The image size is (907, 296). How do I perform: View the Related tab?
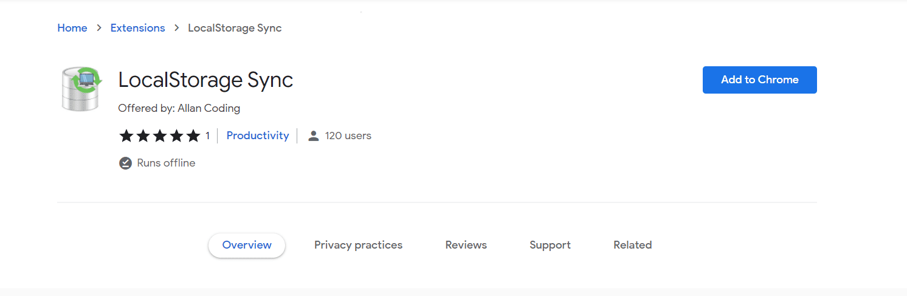pos(633,245)
